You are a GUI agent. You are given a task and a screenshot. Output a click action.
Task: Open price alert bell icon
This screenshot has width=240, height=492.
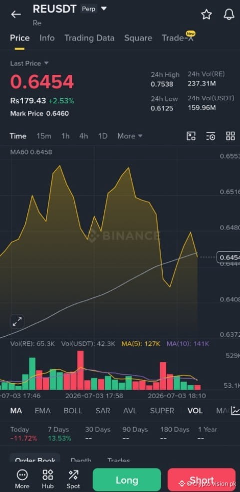tap(229, 14)
